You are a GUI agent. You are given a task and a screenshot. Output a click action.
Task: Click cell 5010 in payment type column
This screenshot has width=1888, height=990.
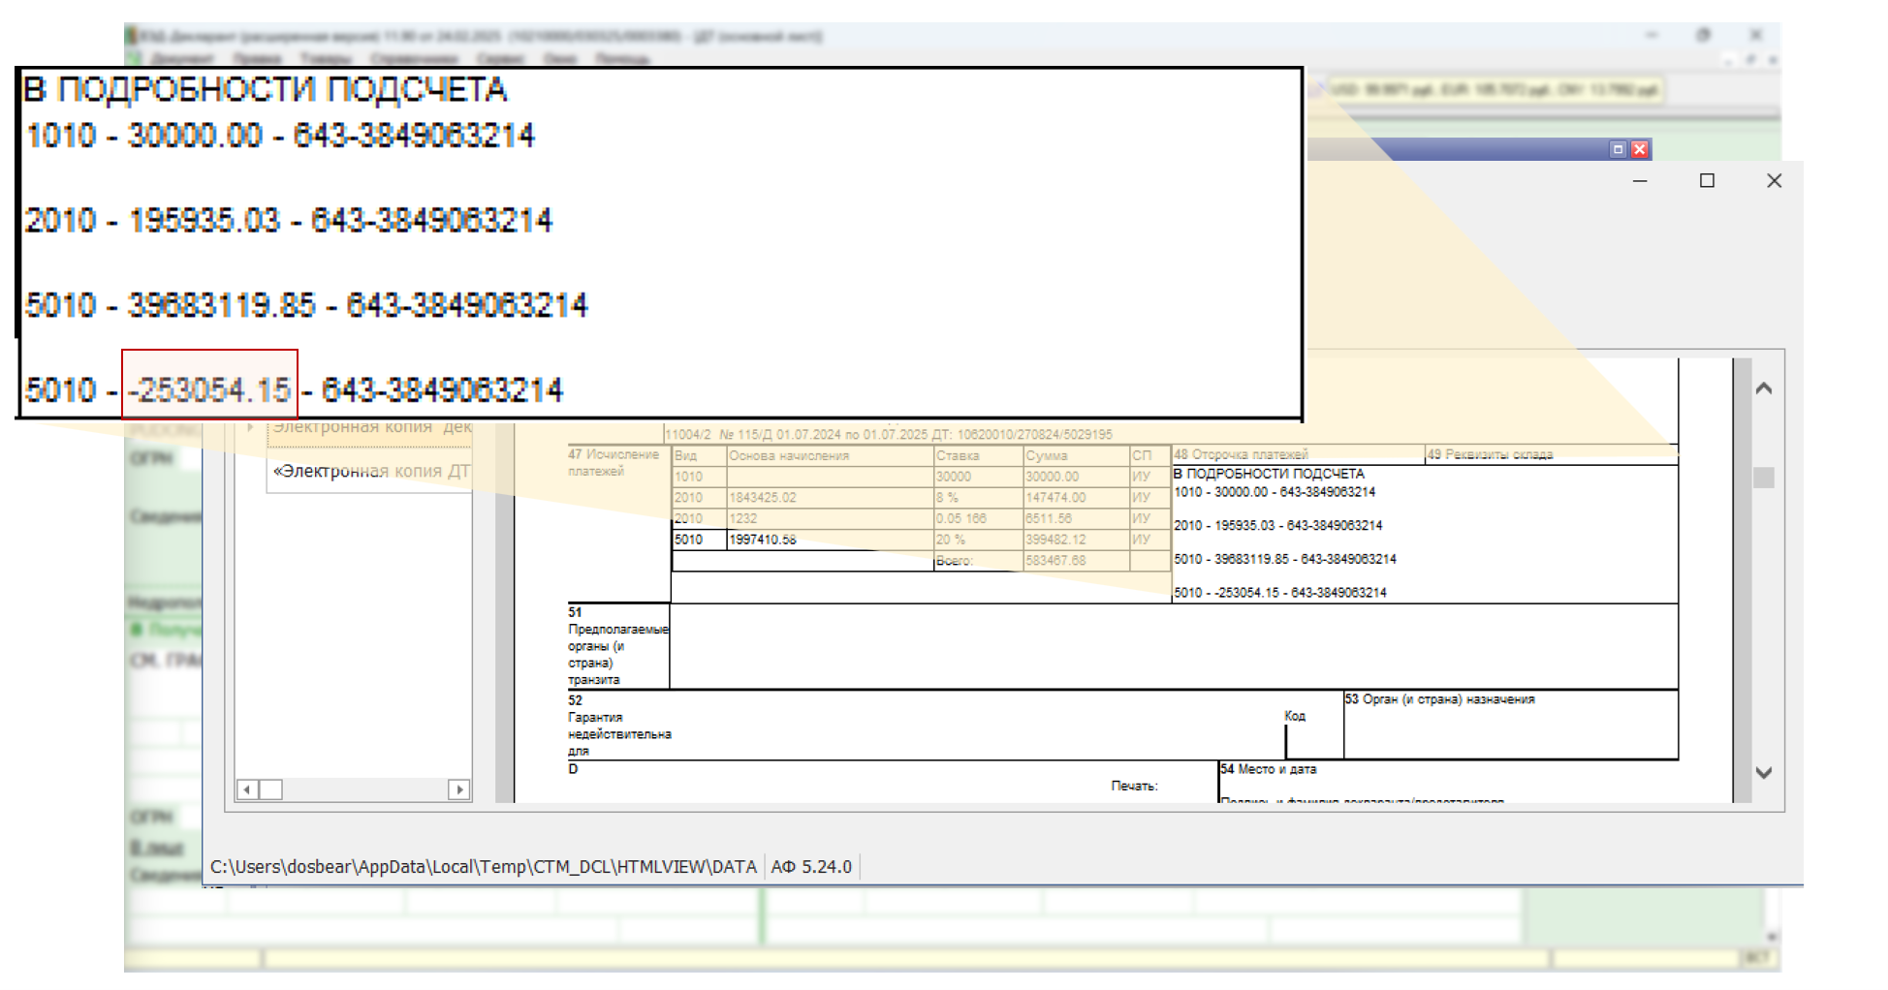pyautogui.click(x=689, y=540)
